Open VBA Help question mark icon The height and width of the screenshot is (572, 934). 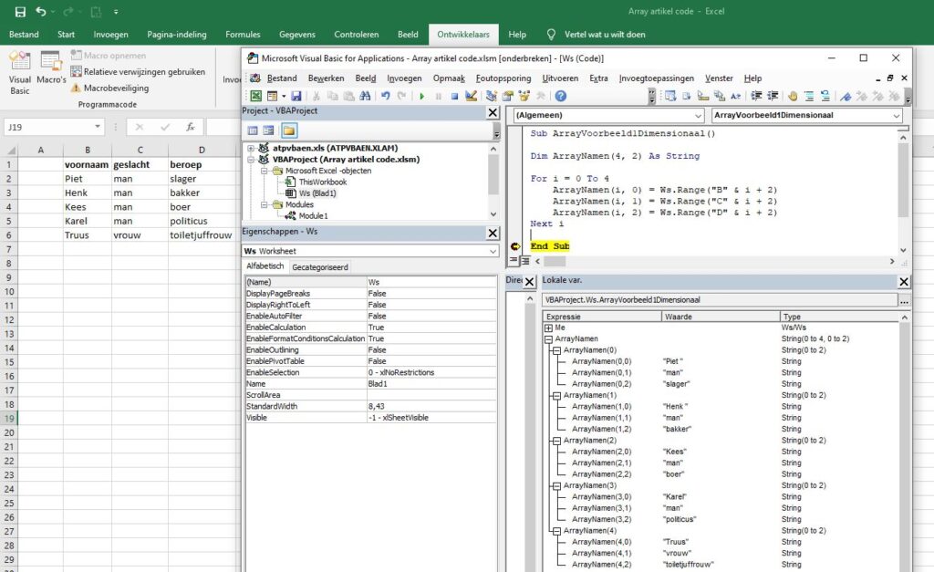click(560, 96)
